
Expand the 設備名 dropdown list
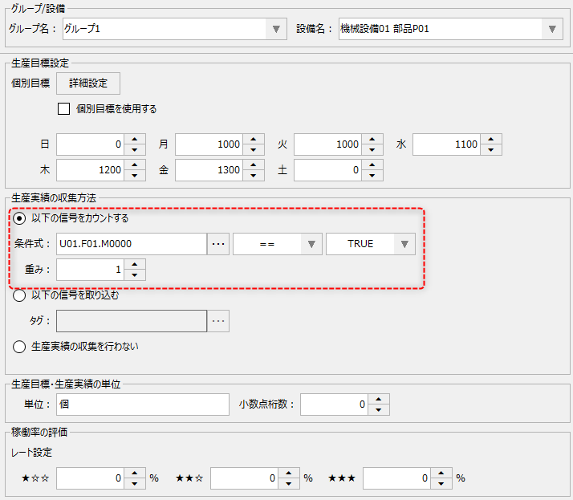point(551,29)
